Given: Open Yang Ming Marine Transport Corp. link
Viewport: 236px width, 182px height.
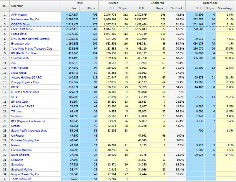Looking at the screenshot, I should click(x=32, y=49).
